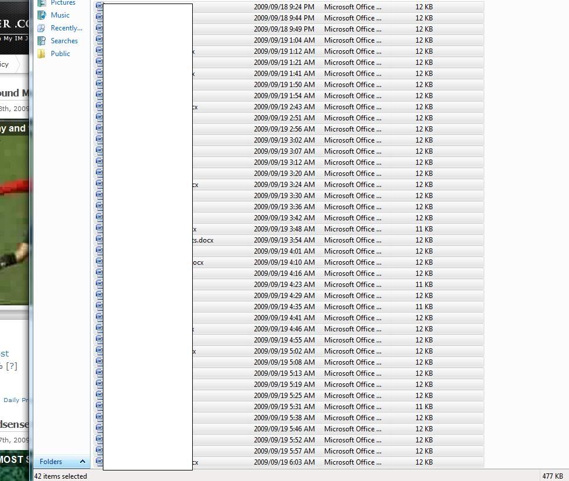
Task: Click Searches link in sidebar
Action: coord(64,41)
